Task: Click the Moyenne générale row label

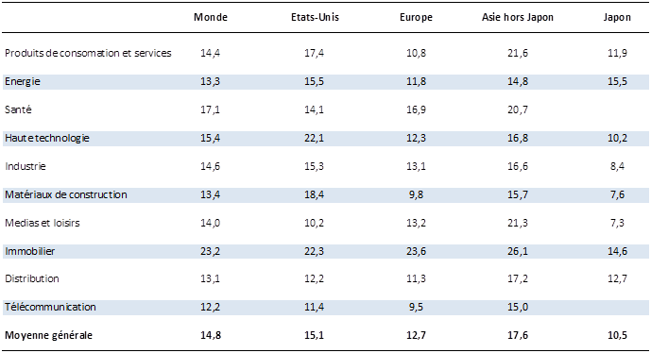Action: [x=48, y=335]
